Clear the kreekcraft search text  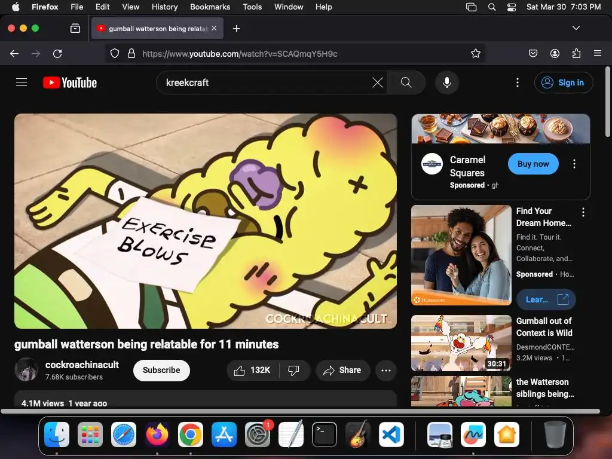tap(378, 82)
